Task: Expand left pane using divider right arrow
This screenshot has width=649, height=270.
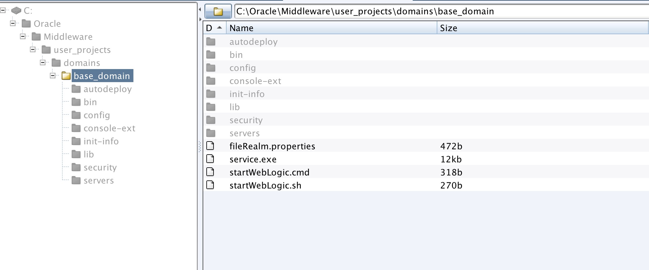Action: [200, 19]
